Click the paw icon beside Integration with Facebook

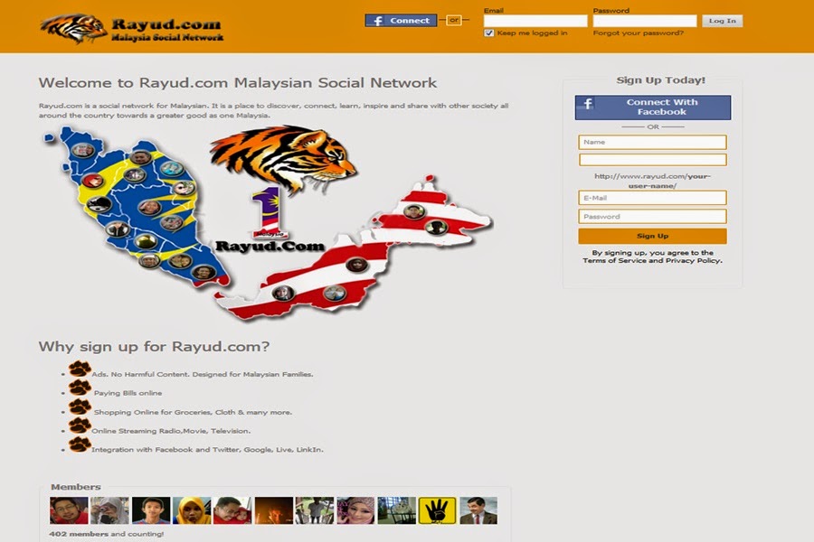click(x=80, y=444)
